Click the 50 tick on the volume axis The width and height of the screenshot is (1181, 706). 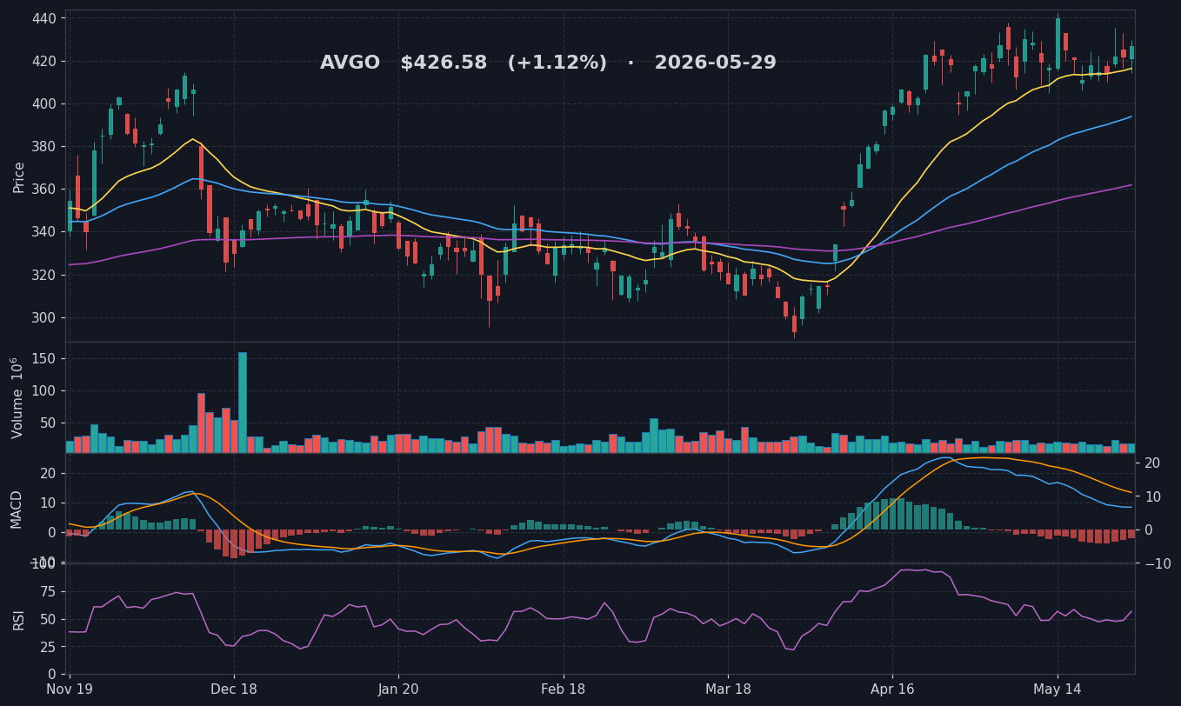click(x=48, y=423)
